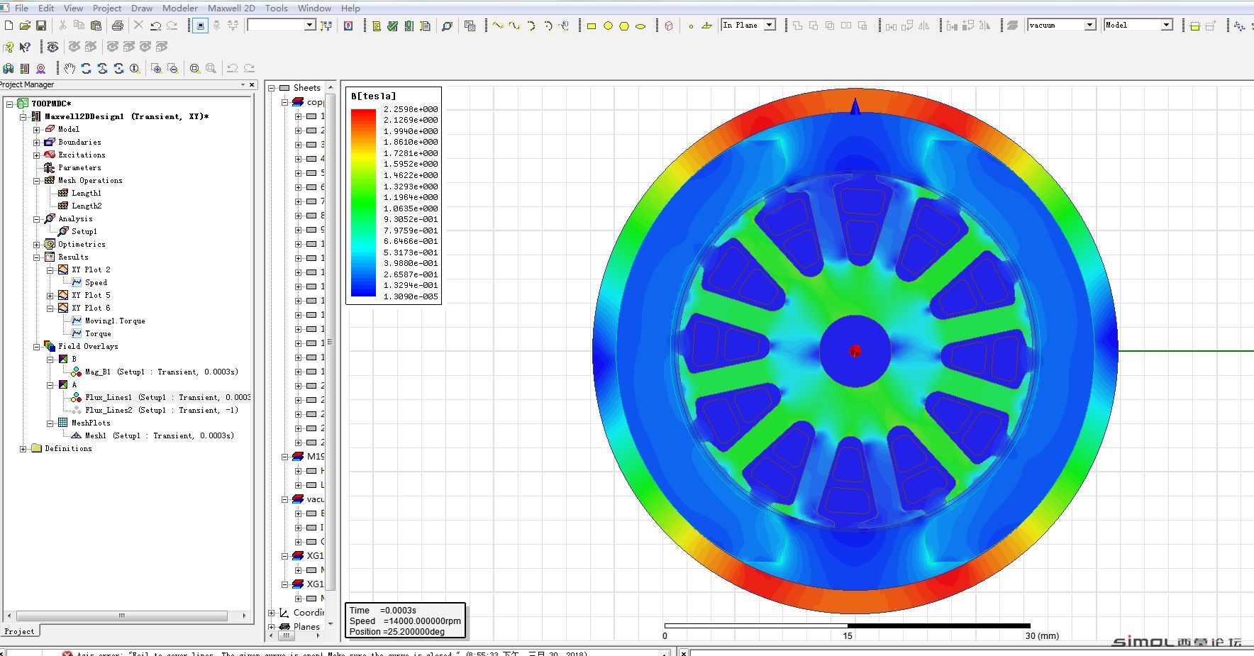Click the model tree vertical scrollbar
The width and height of the screenshot is (1254, 656).
click(x=330, y=340)
